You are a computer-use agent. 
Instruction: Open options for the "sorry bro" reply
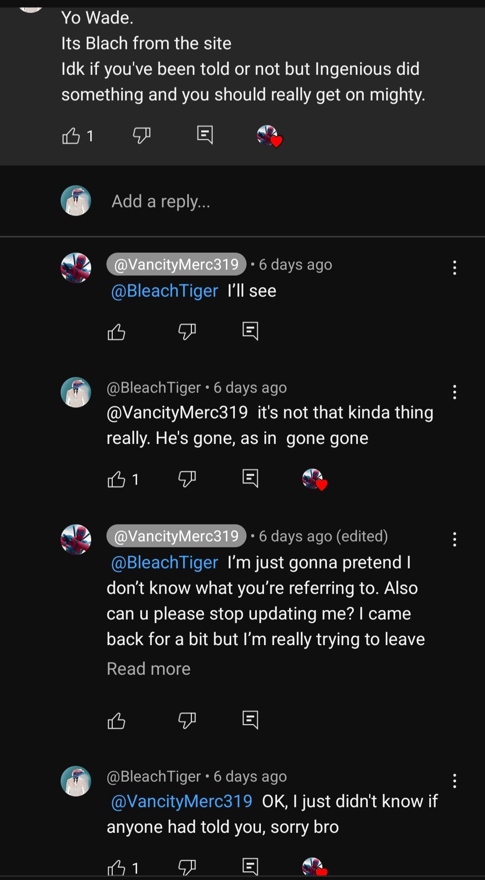point(454,781)
